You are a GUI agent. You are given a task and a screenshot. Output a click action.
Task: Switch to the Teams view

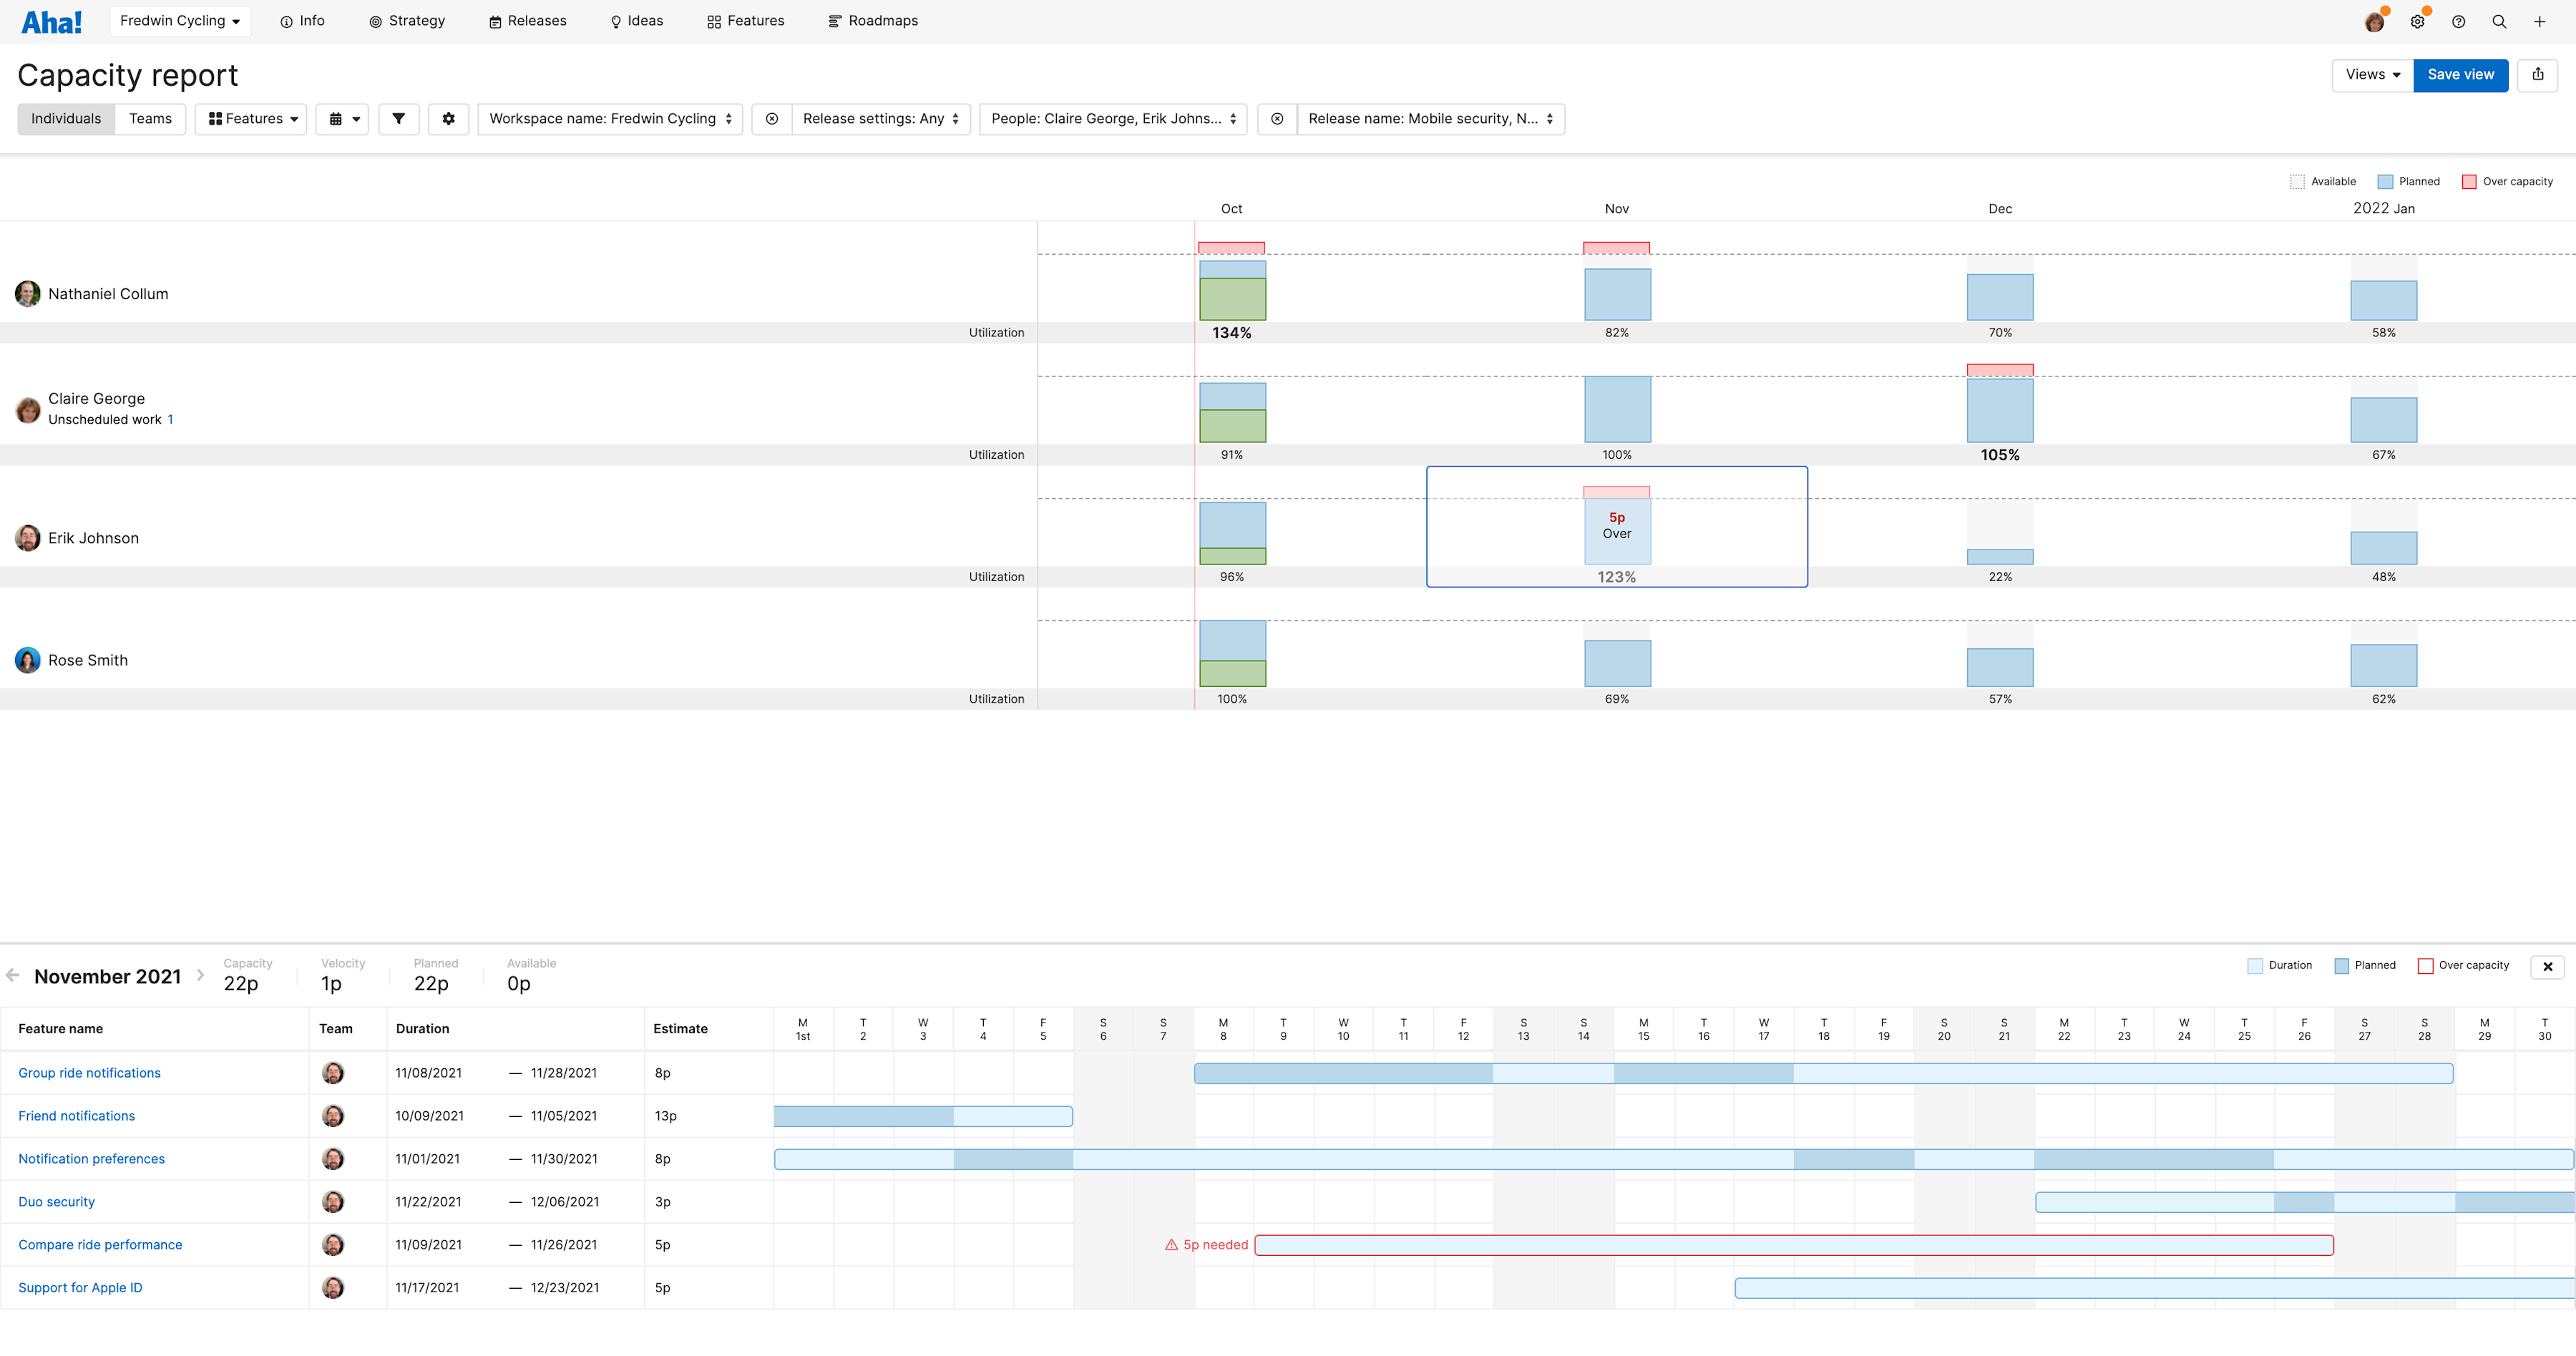point(150,119)
